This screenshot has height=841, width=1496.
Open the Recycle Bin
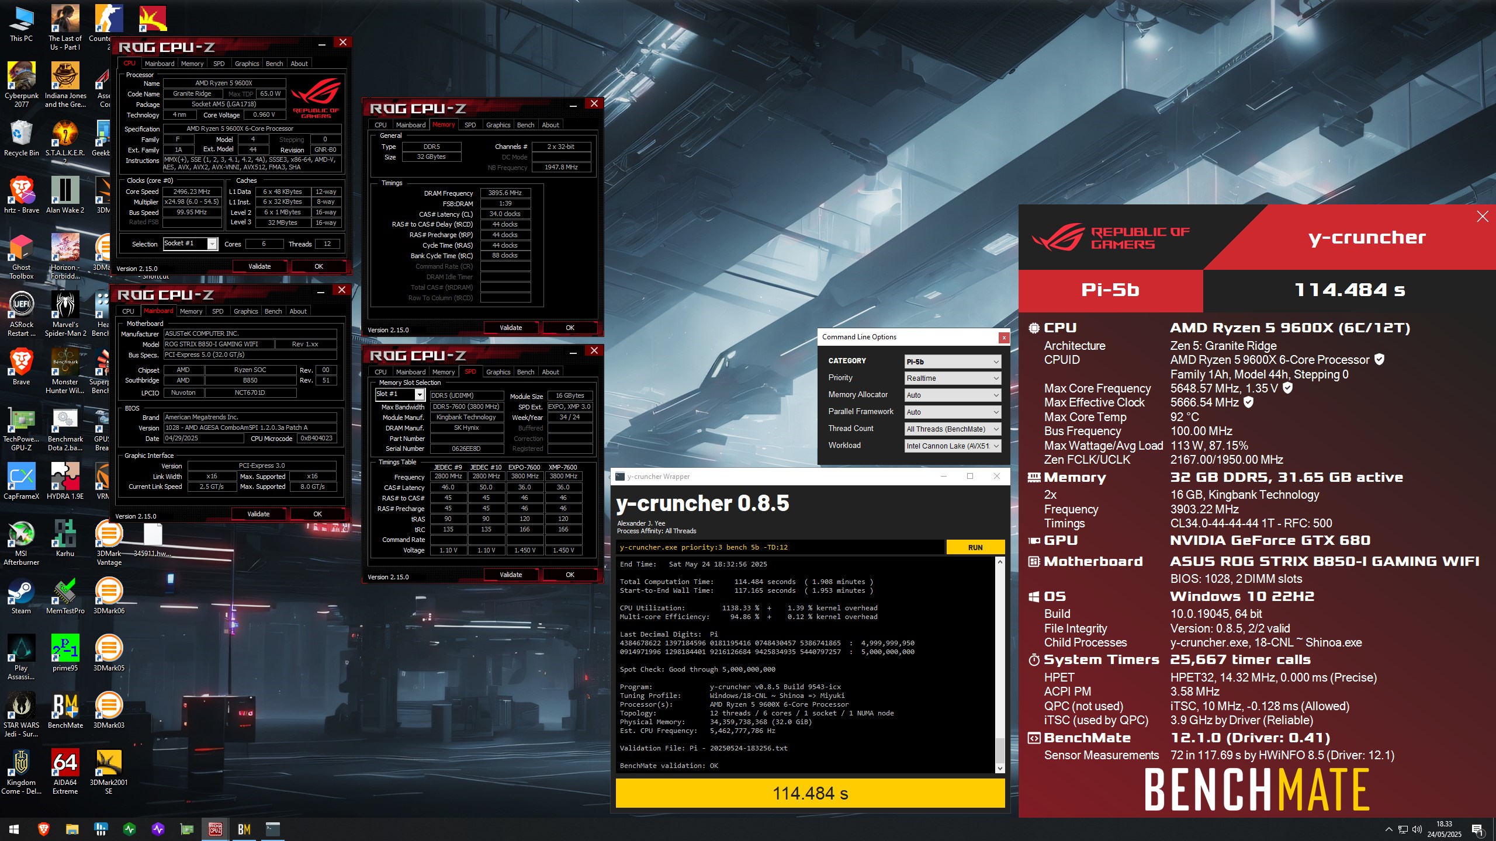pos(21,138)
